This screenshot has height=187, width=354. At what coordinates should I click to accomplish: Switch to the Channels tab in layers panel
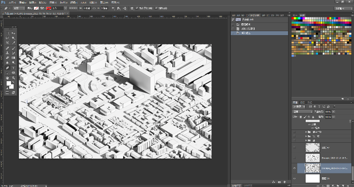pyautogui.click(x=303, y=102)
